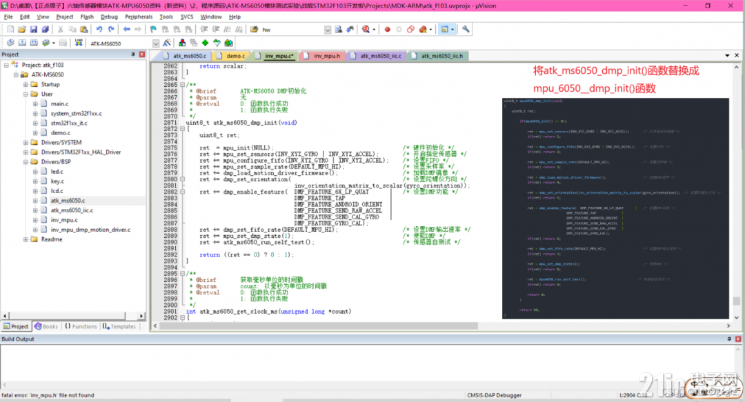Select main.c in project tree

[x=59, y=103]
